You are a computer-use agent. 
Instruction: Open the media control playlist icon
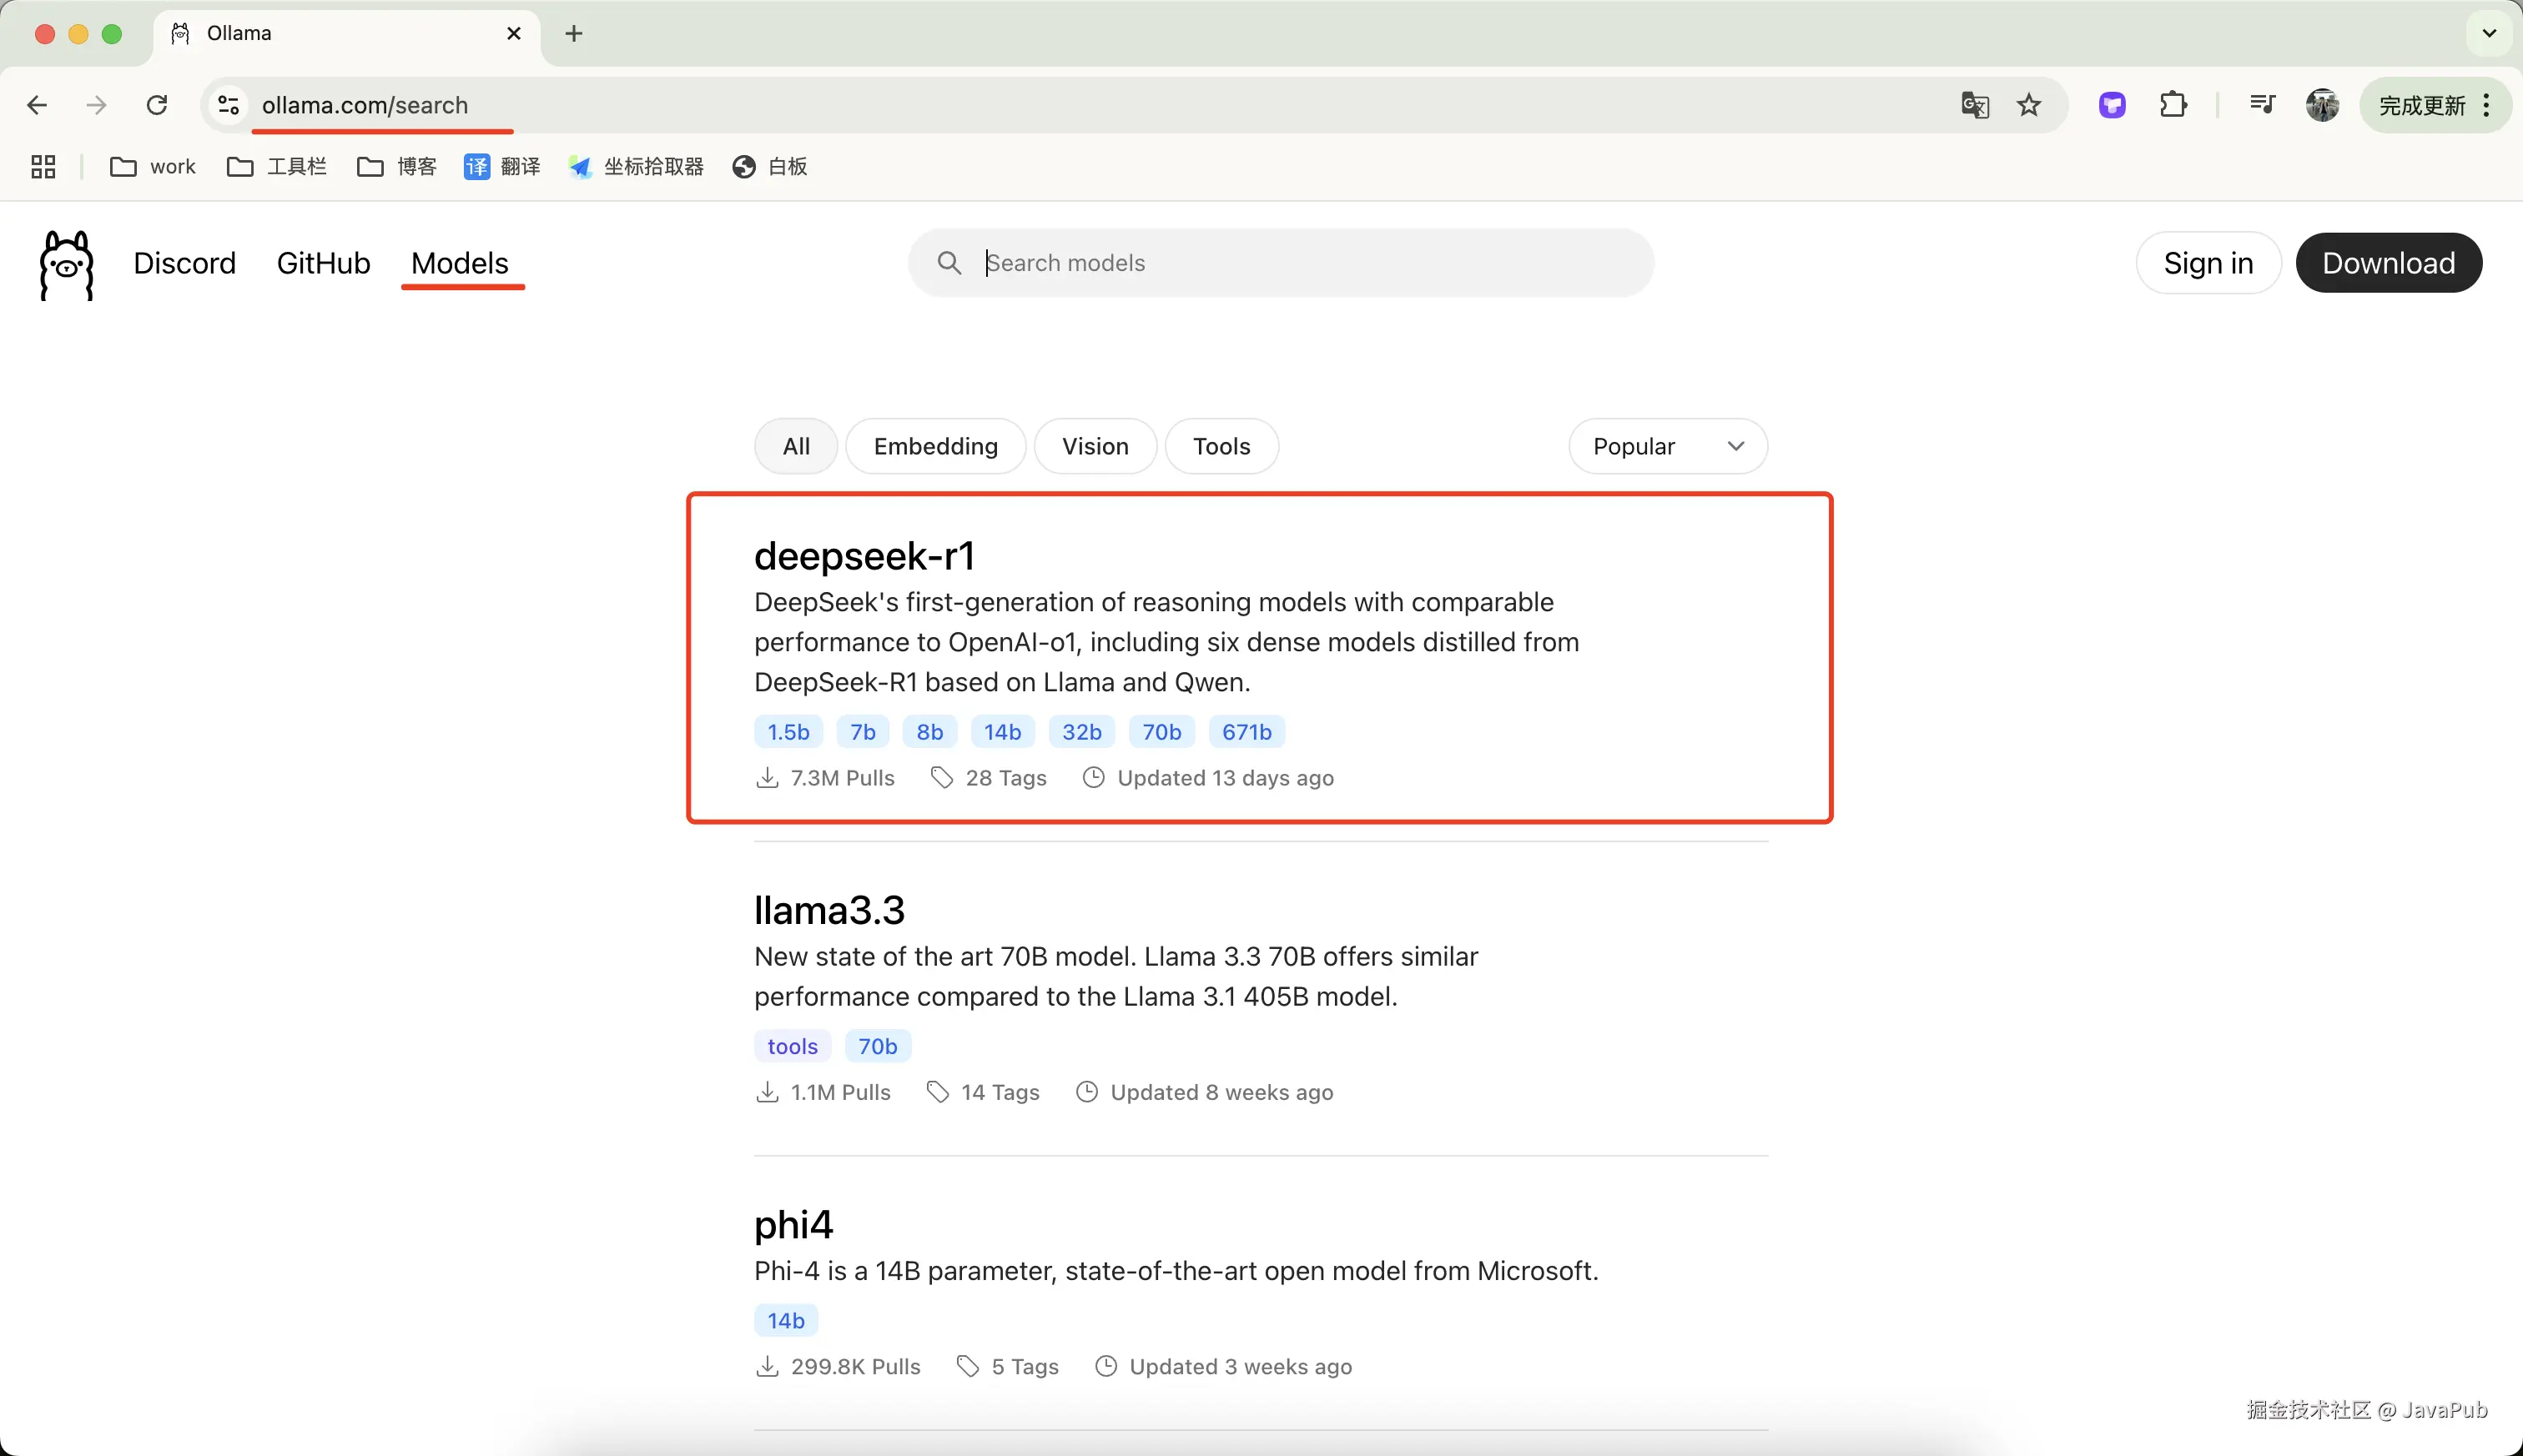coord(2262,105)
